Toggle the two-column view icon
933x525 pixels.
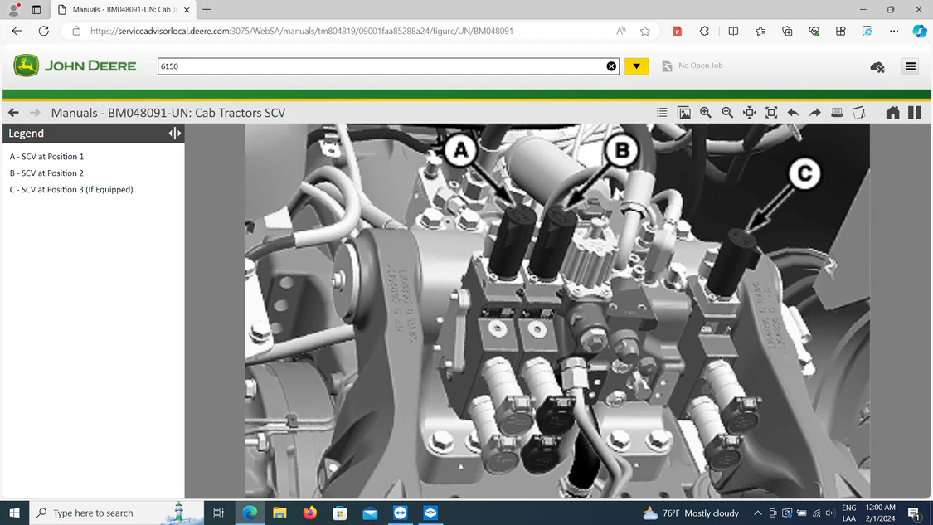(x=915, y=113)
